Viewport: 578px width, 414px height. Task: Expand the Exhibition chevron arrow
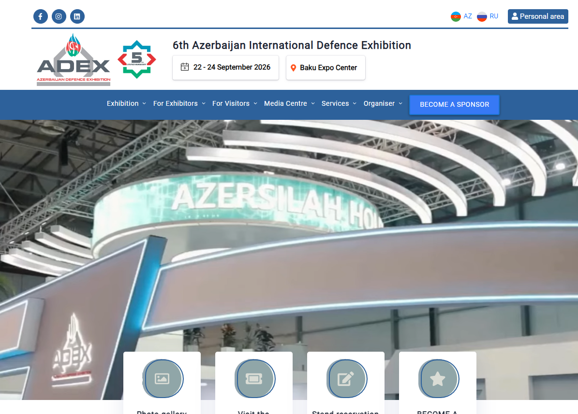point(144,103)
